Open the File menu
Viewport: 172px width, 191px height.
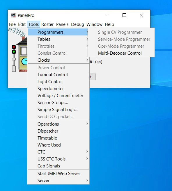(x=12, y=24)
